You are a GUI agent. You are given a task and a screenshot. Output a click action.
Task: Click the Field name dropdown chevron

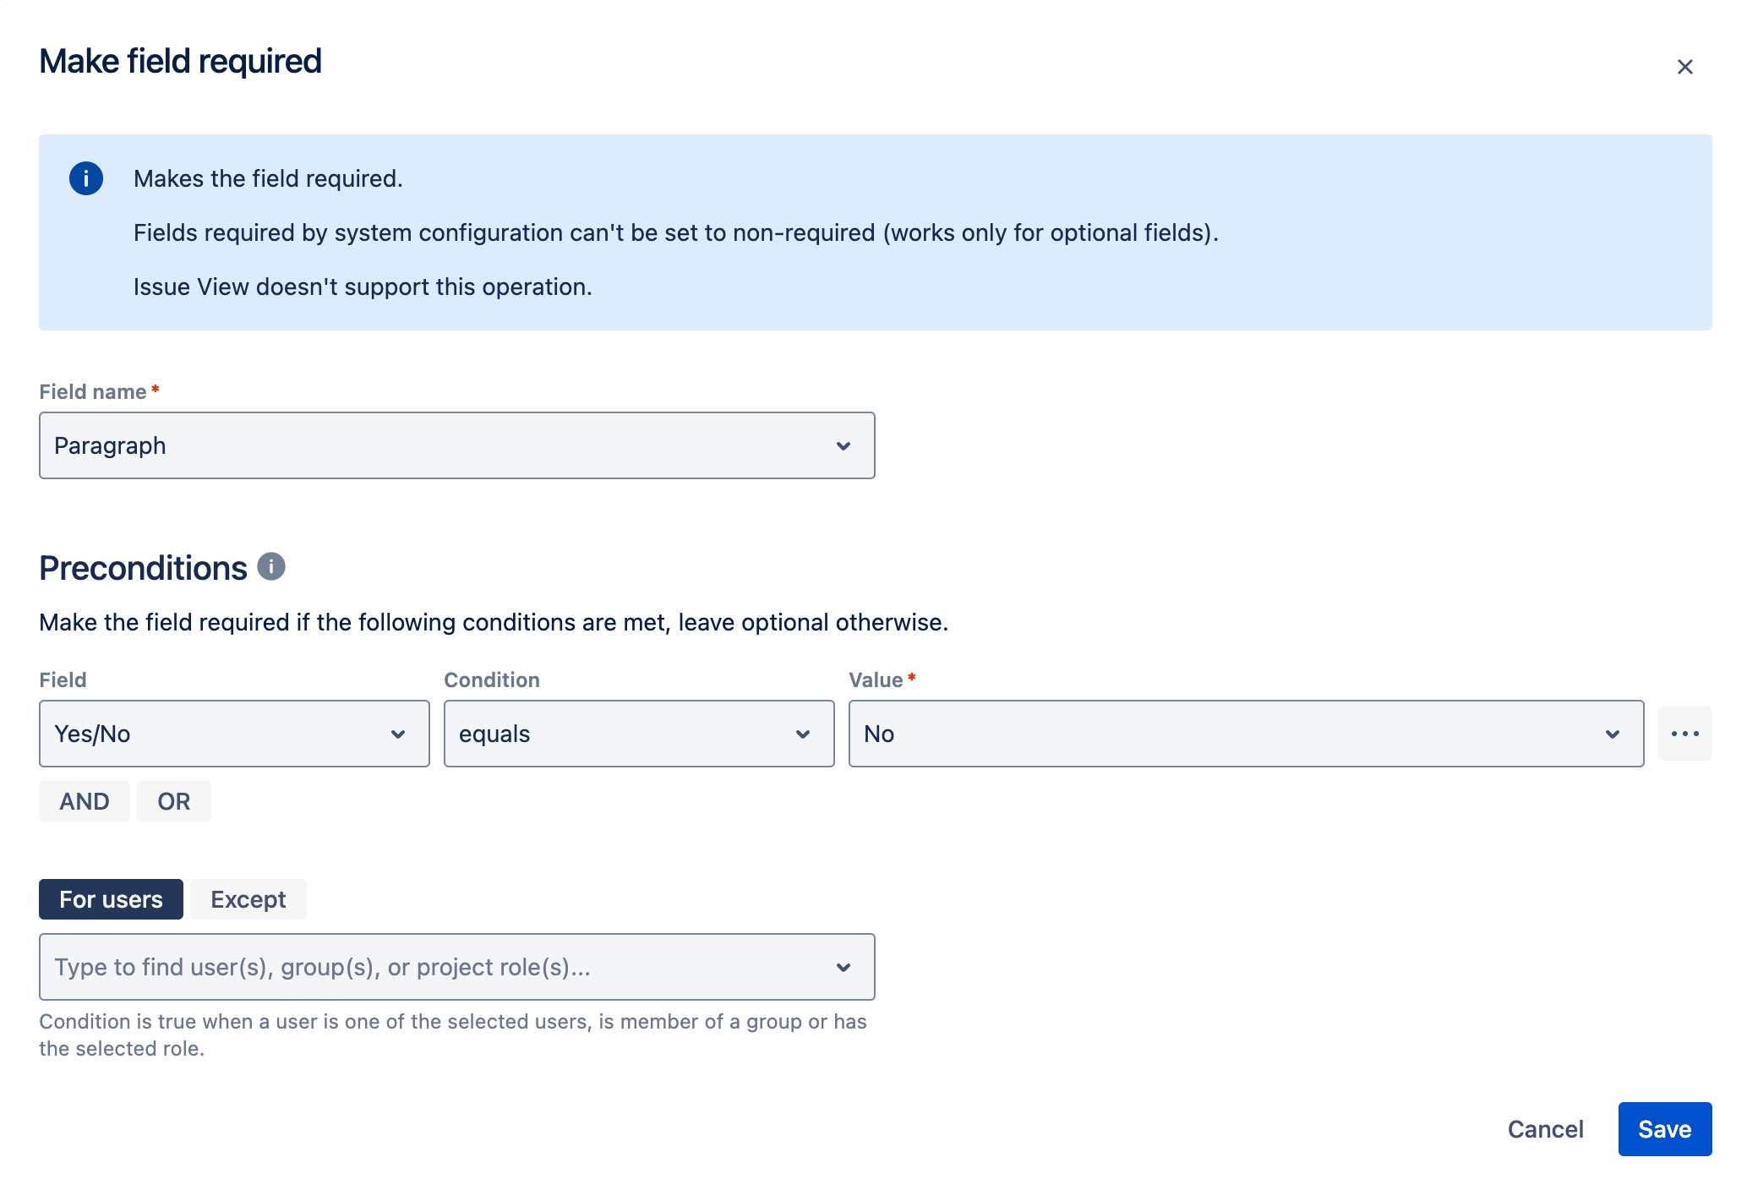[x=843, y=446]
